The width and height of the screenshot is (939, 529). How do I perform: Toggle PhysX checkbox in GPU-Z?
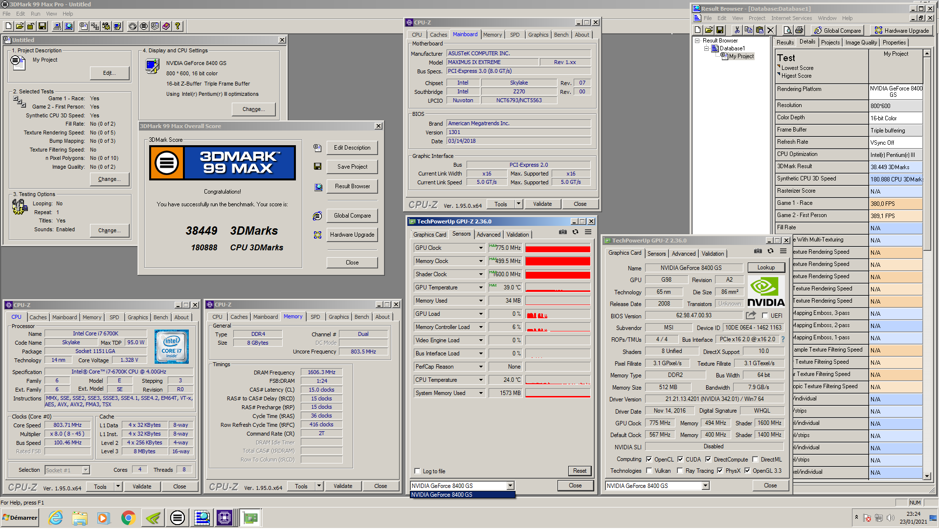click(x=720, y=471)
